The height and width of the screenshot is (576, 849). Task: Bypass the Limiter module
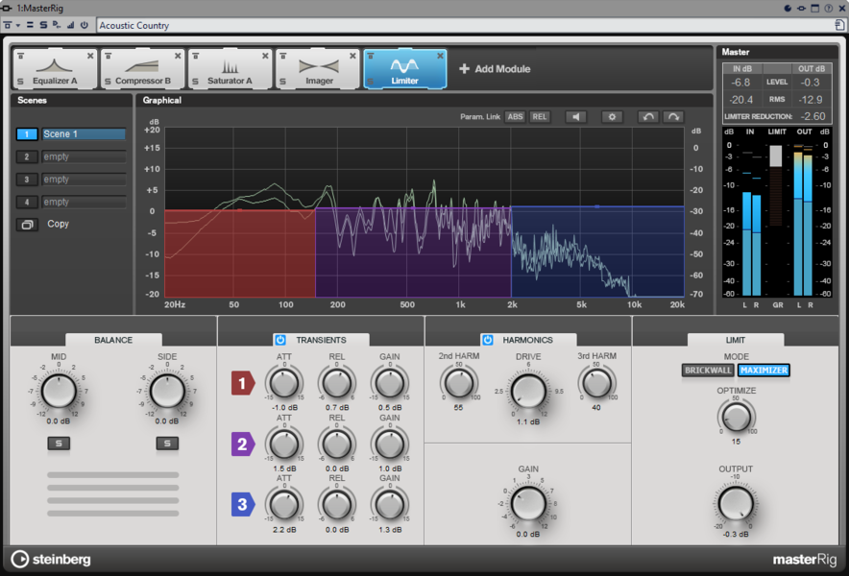[371, 56]
